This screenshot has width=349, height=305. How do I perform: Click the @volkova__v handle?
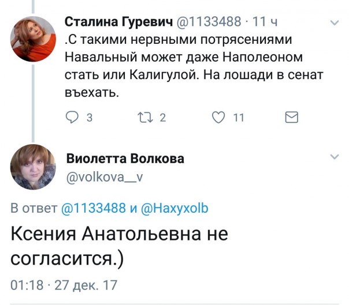point(105,178)
